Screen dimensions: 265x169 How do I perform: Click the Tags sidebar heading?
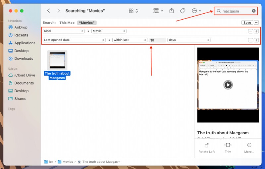pyautogui.click(x=11, y=109)
